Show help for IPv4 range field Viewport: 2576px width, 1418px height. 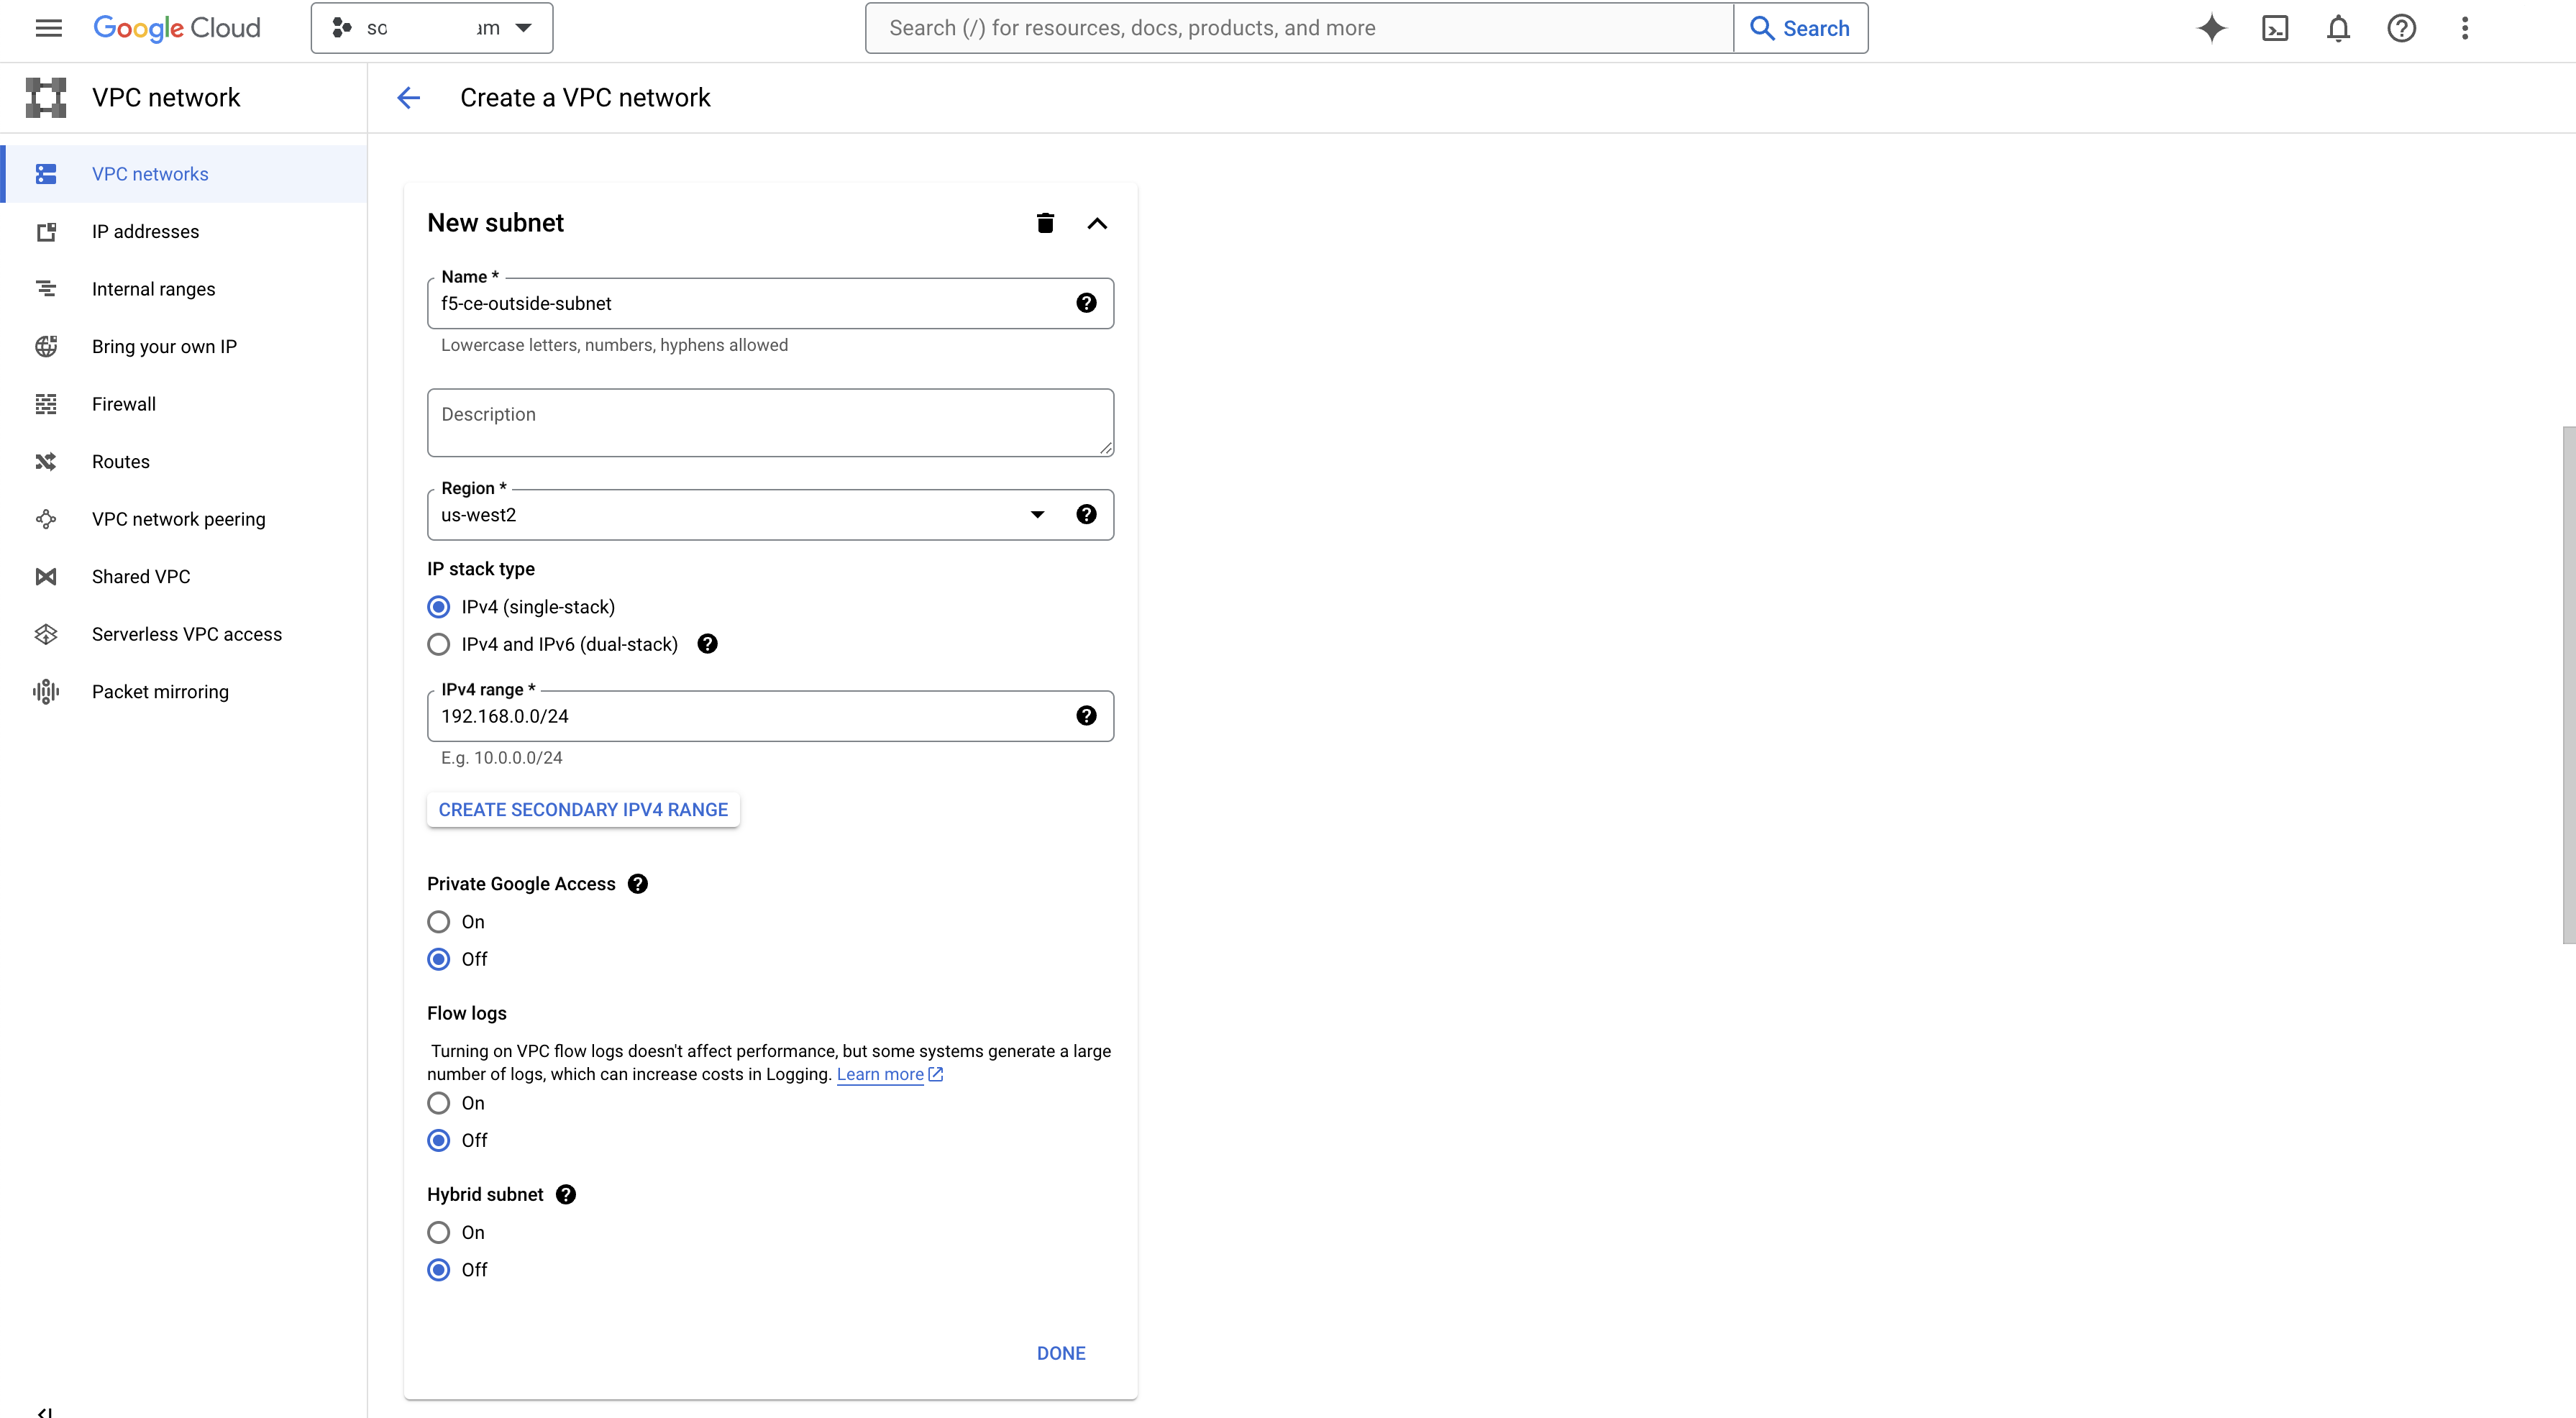1086,716
